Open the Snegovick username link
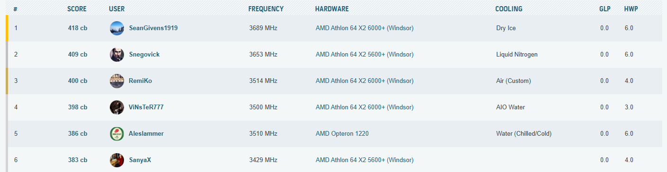667x172 pixels. pos(144,55)
